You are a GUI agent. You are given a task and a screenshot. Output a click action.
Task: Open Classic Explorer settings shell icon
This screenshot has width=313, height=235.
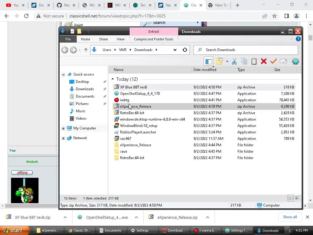(295, 61)
